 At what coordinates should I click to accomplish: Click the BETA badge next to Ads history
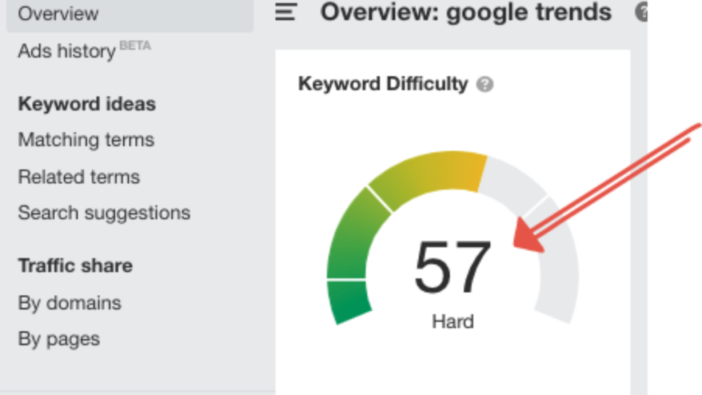click(x=135, y=46)
